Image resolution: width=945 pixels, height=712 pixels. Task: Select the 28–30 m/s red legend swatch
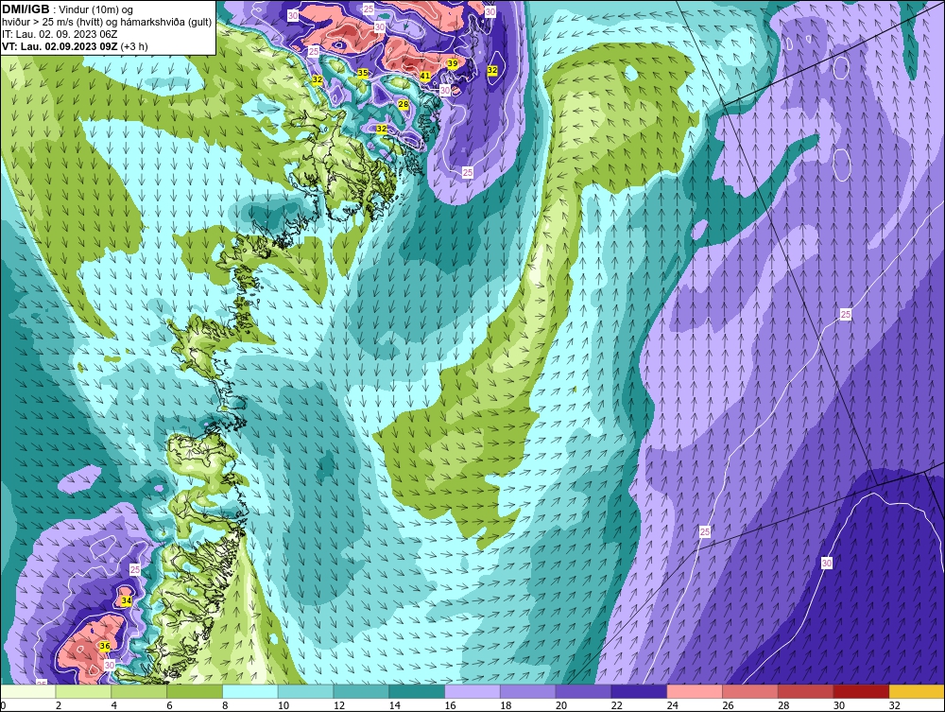click(x=805, y=691)
